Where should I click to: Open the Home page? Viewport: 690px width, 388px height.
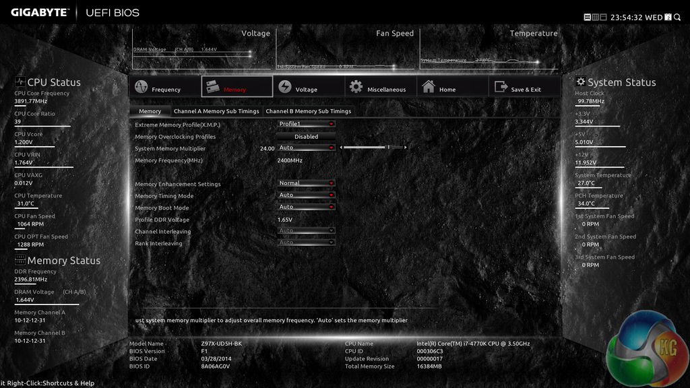(x=452, y=87)
